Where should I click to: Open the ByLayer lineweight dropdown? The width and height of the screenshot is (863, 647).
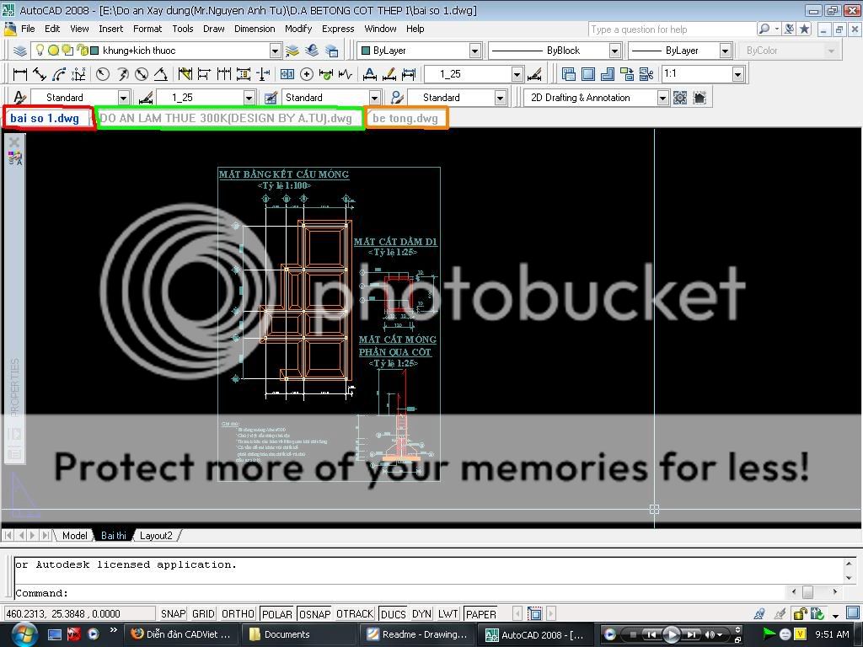pyautogui.click(x=726, y=51)
